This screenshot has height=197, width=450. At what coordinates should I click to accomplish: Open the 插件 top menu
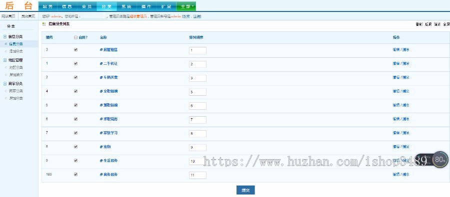pyautogui.click(x=146, y=6)
